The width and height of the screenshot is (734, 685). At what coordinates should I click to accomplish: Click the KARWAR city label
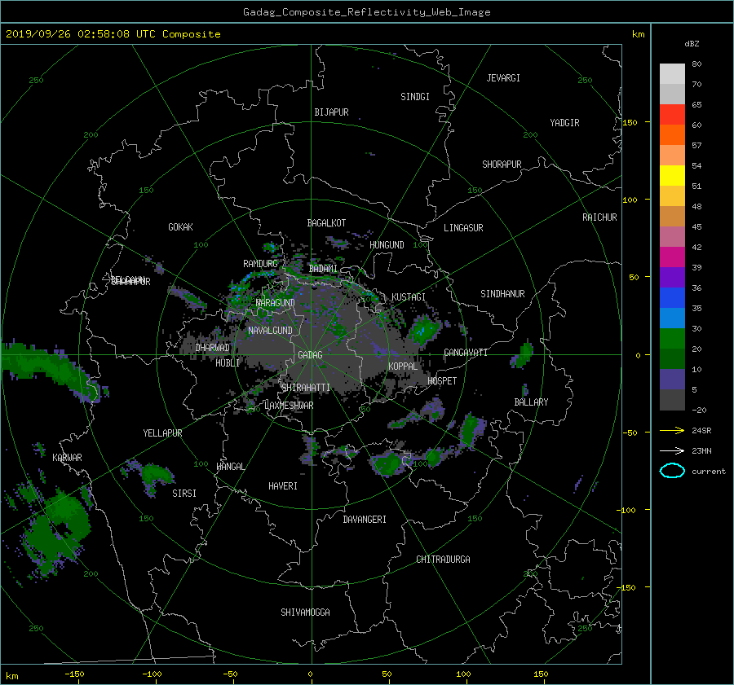pos(67,458)
